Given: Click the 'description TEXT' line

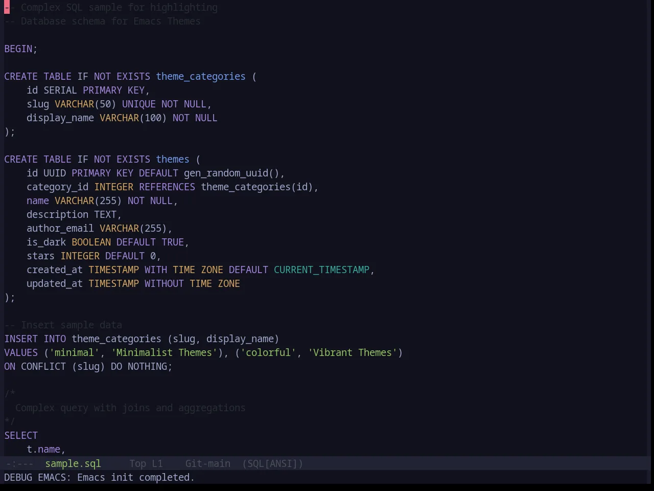Looking at the screenshot, I should coord(74,214).
